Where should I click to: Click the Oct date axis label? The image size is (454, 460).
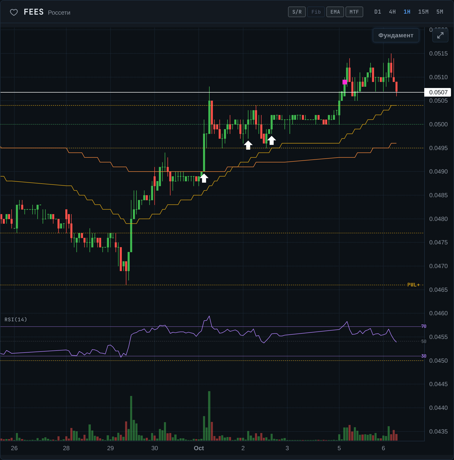click(x=199, y=448)
